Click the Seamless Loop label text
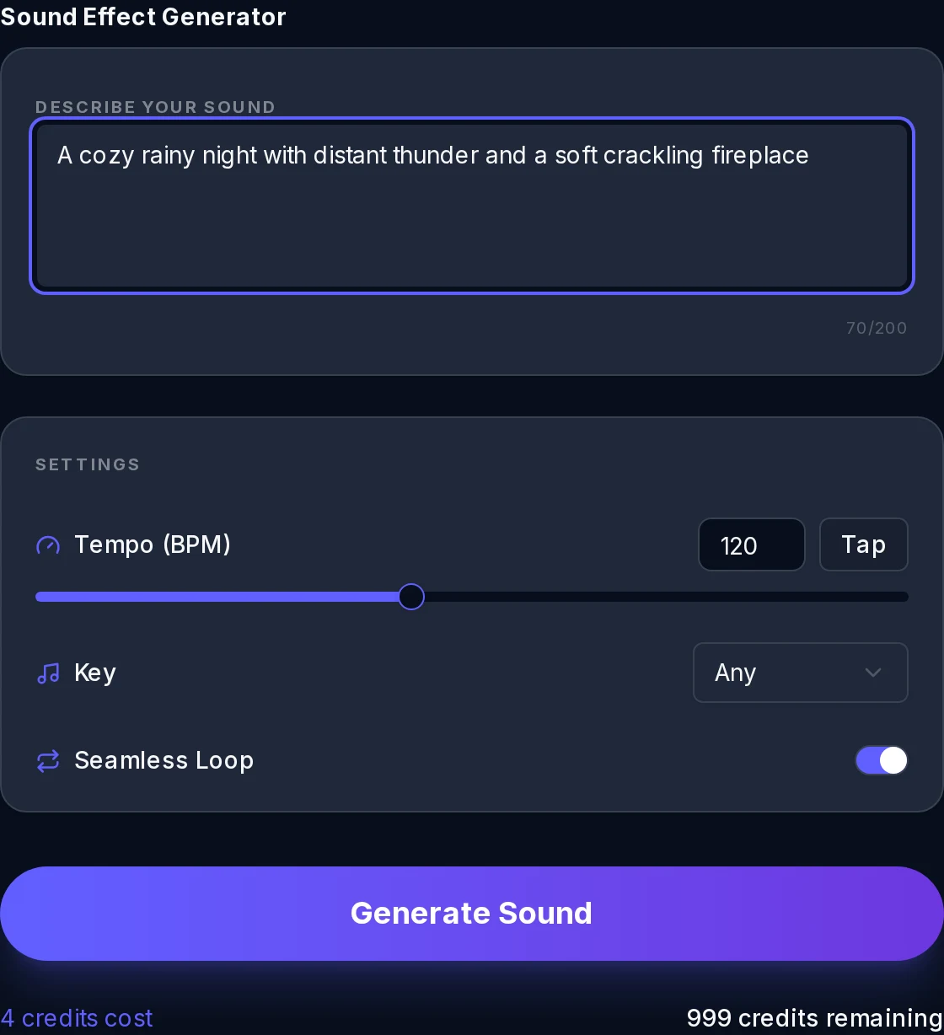Screen dimensions: 944x1035 [x=164, y=760]
